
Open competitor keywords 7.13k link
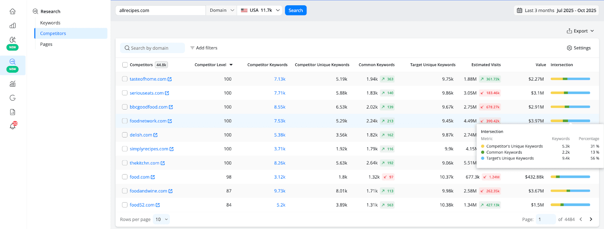[280, 79]
